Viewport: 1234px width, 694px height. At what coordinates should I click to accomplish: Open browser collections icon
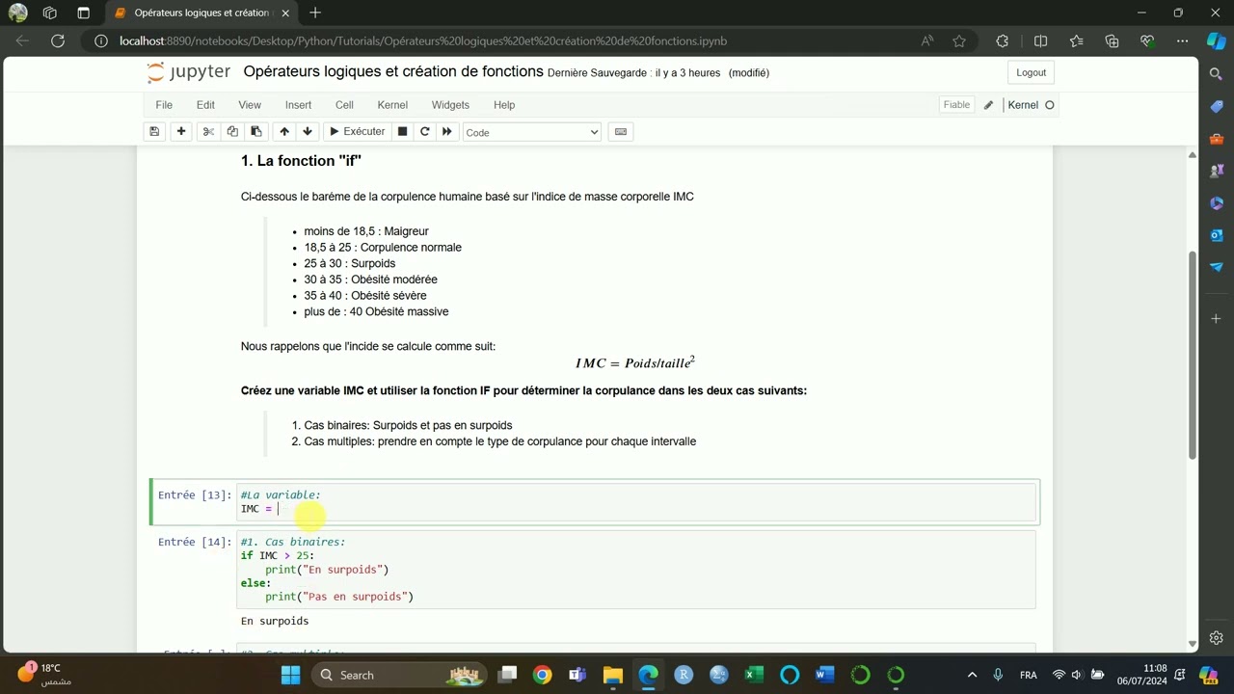[1113, 41]
